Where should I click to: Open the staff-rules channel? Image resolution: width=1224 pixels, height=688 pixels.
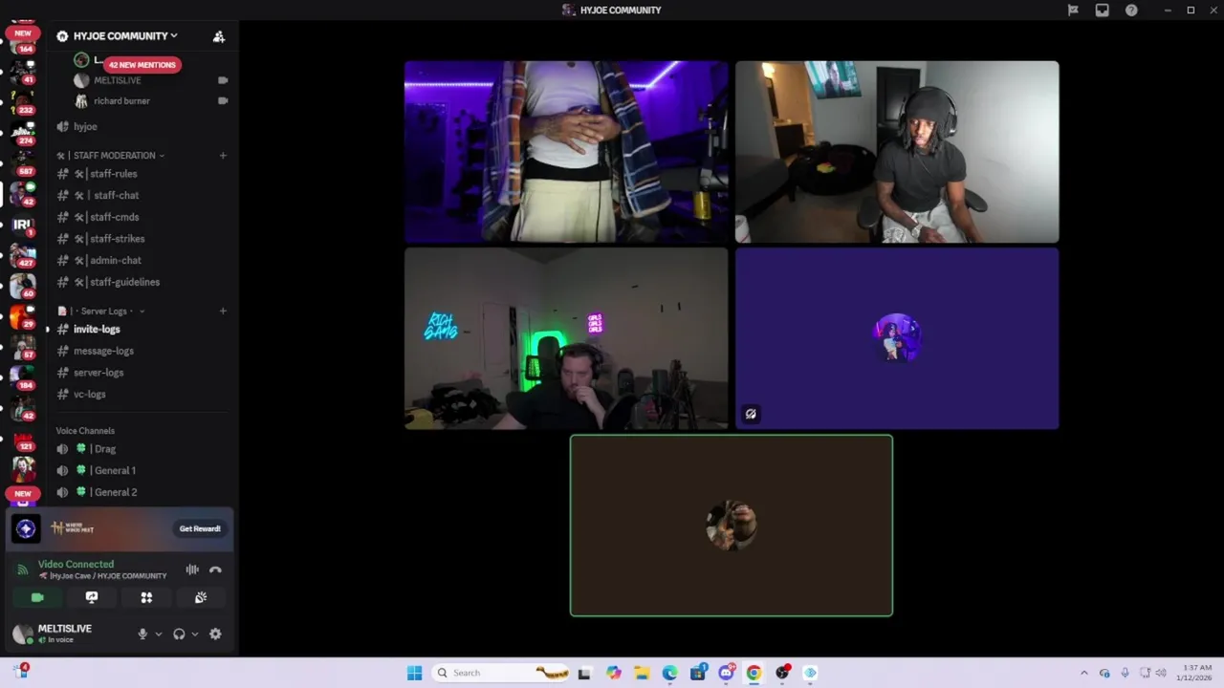(142, 174)
